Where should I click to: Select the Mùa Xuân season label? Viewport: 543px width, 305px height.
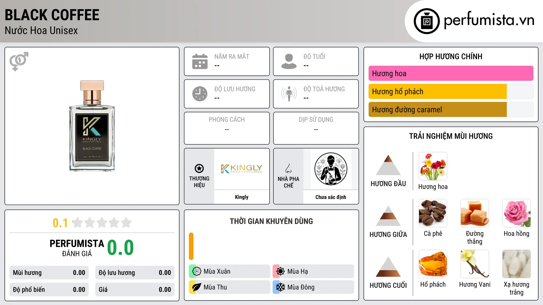217,271
